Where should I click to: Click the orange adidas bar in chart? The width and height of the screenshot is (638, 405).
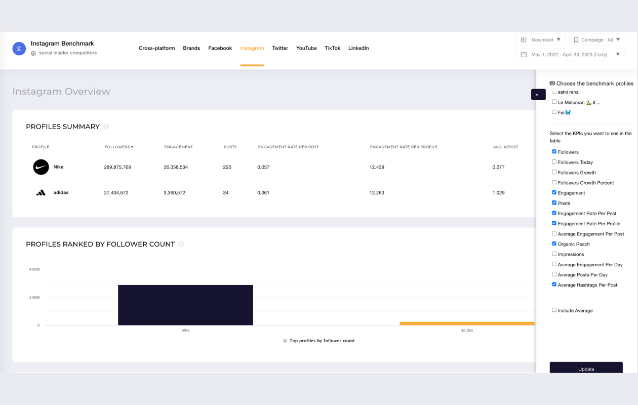pos(467,323)
